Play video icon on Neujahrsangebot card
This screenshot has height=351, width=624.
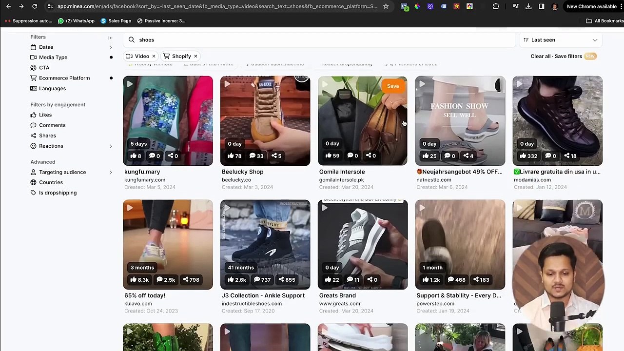[x=422, y=84]
